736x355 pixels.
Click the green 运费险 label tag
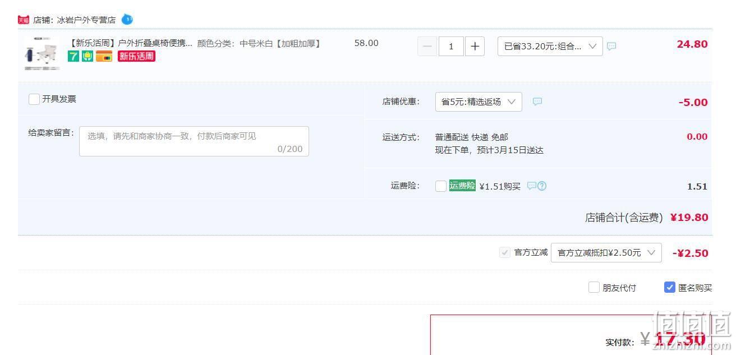[x=462, y=186]
